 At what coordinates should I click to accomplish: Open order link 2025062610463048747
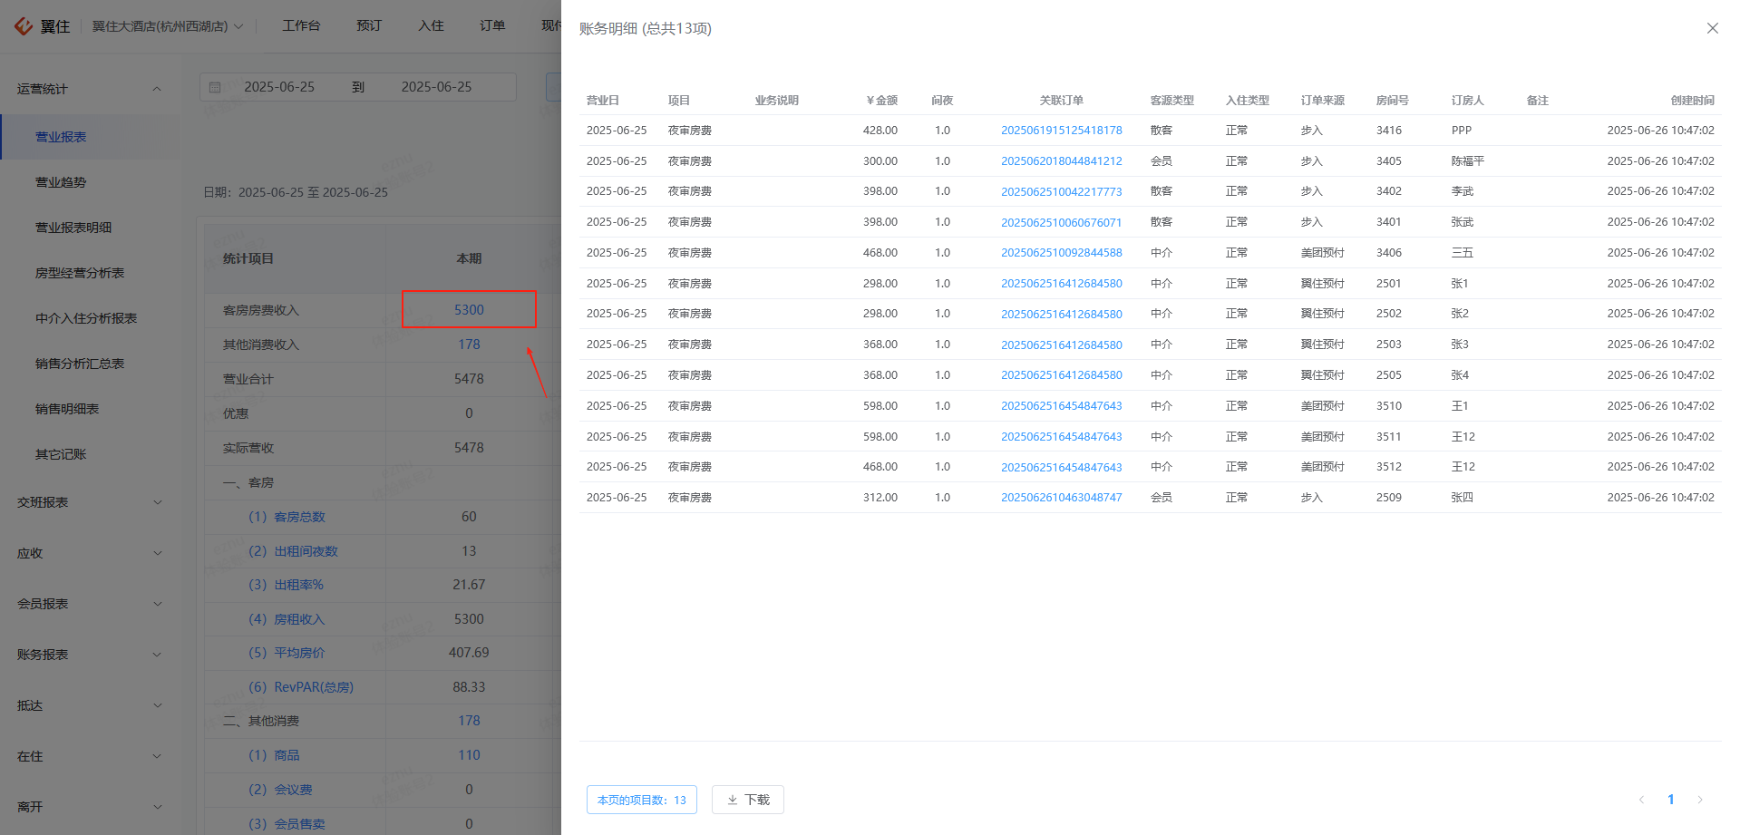[x=1061, y=498]
